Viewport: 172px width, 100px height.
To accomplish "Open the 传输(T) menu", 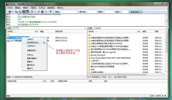I will (x=26, y=8).
